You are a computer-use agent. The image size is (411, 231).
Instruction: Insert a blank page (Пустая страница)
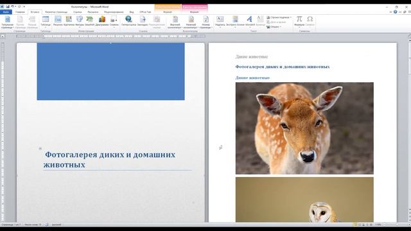20,22
